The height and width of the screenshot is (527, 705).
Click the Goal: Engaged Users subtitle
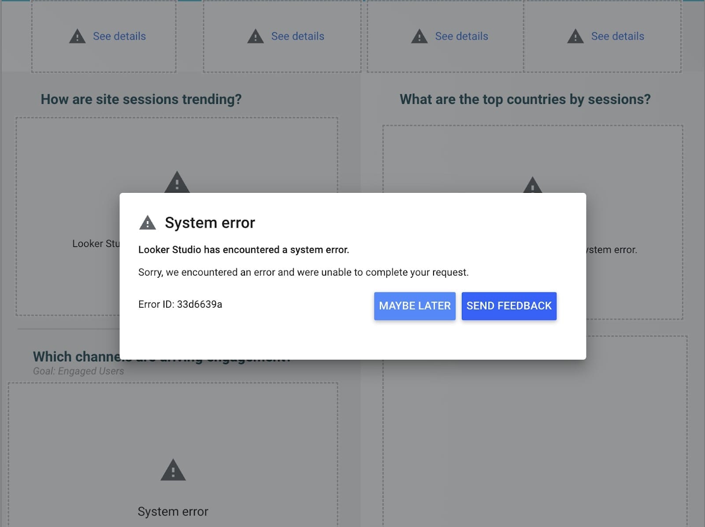pos(78,371)
